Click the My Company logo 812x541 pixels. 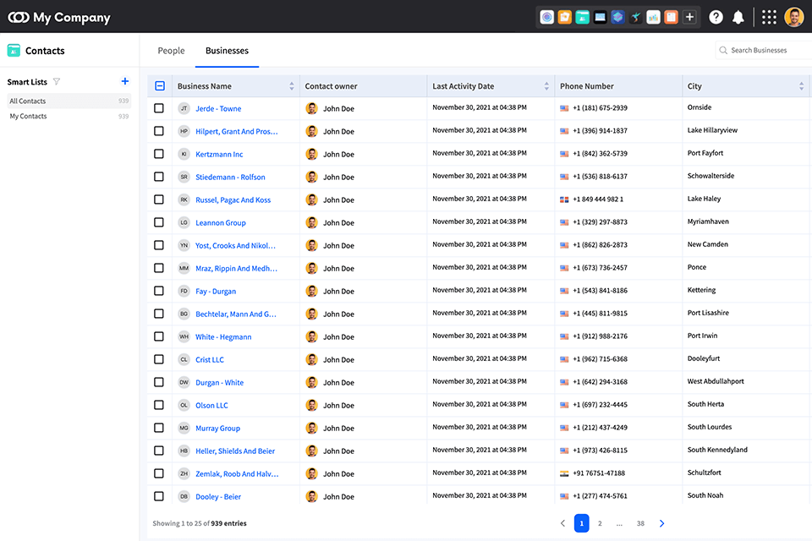coord(59,17)
